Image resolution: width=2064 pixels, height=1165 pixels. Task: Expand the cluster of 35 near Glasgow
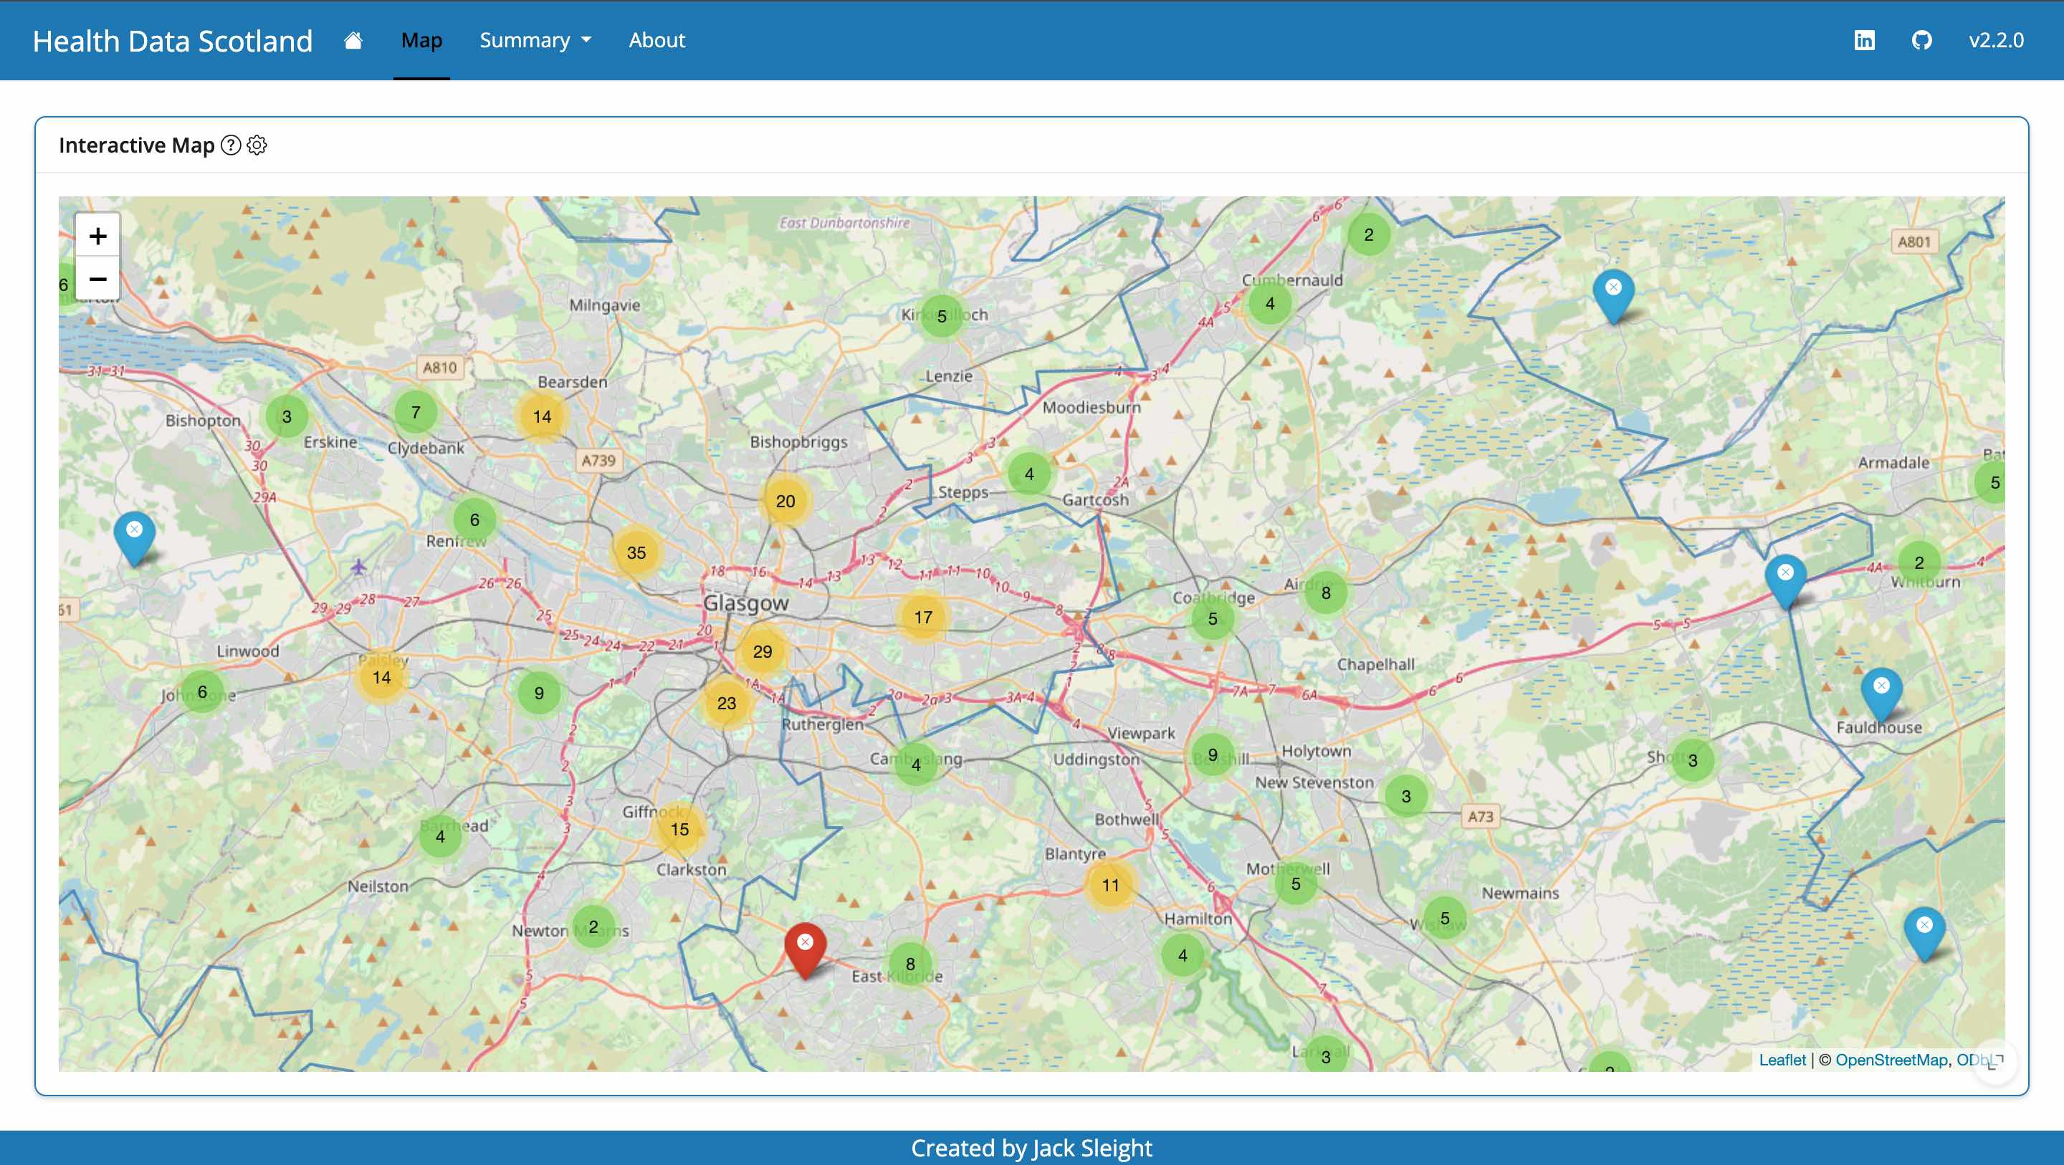click(x=636, y=553)
